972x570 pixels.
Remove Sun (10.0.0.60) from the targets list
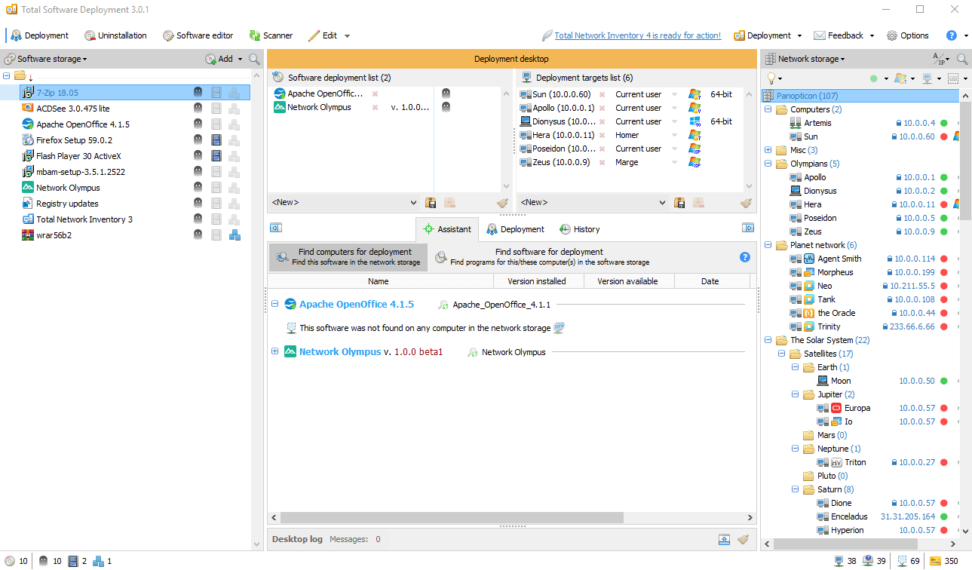(x=602, y=94)
